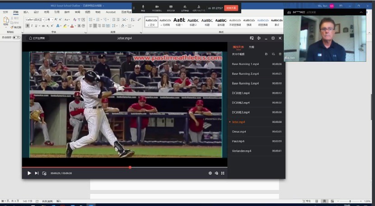
Task: Decrease indent icon in Word ribbon
Action: click(x=113, y=19)
